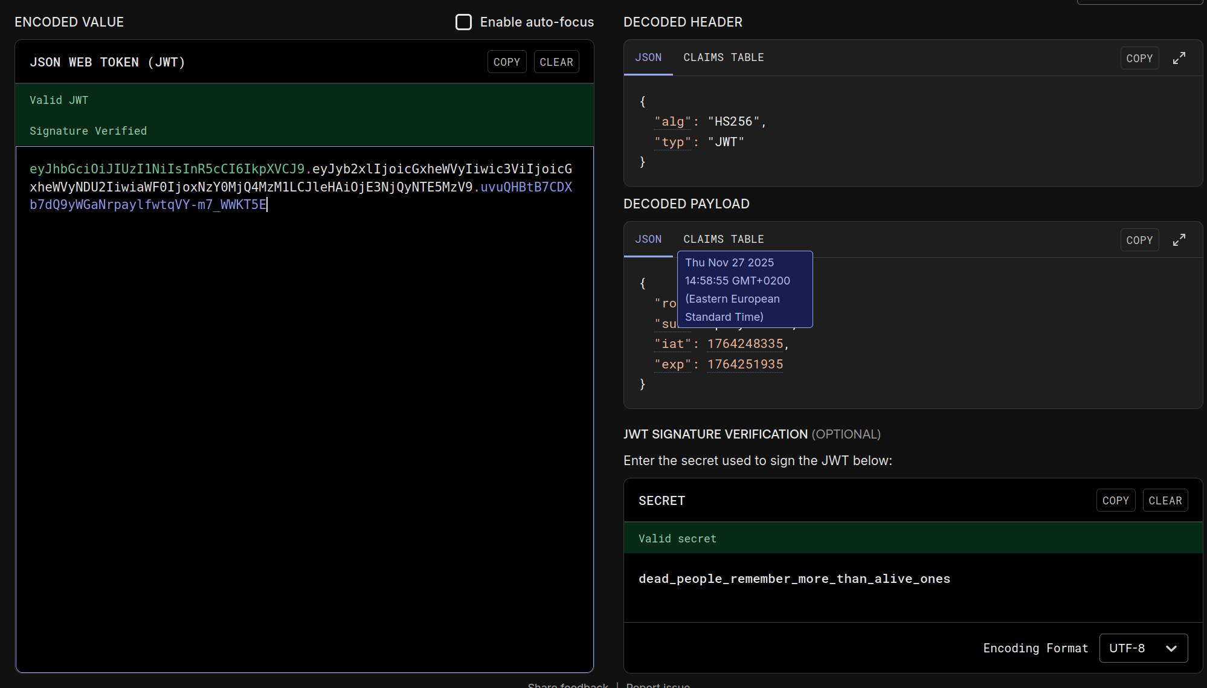Click the Report issue link
The image size is (1207, 688).
tap(658, 684)
